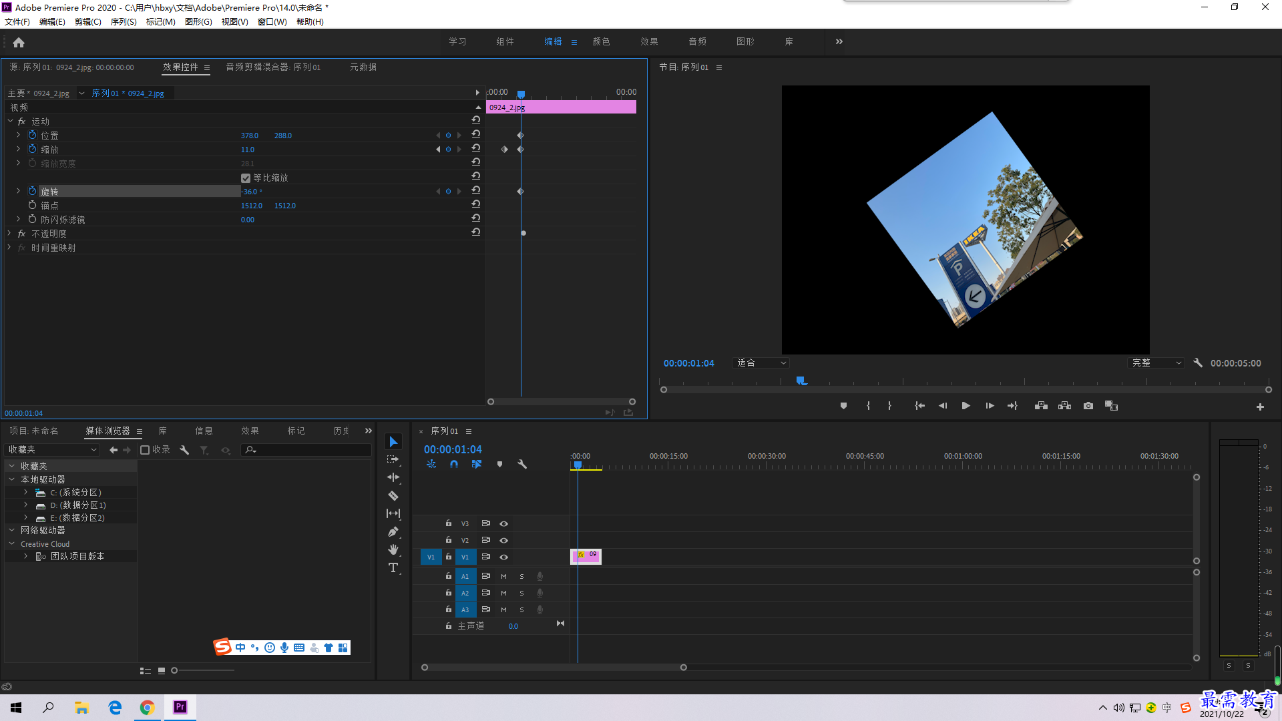Viewport: 1282px width, 721px height.
Task: Select the Selection tool arrow
Action: point(393,442)
